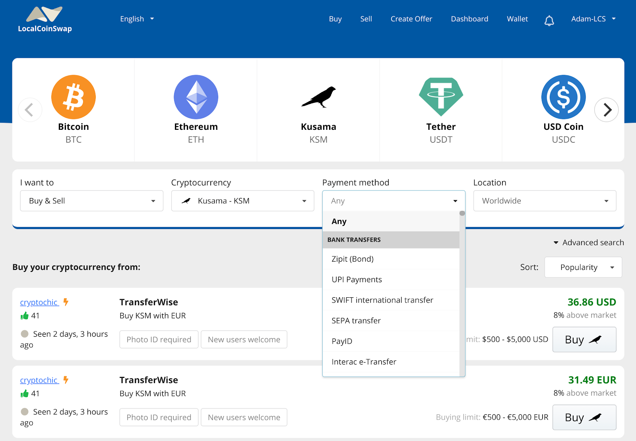The height and width of the screenshot is (441, 636).
Task: Open the Buy nav item
Action: pyautogui.click(x=335, y=19)
